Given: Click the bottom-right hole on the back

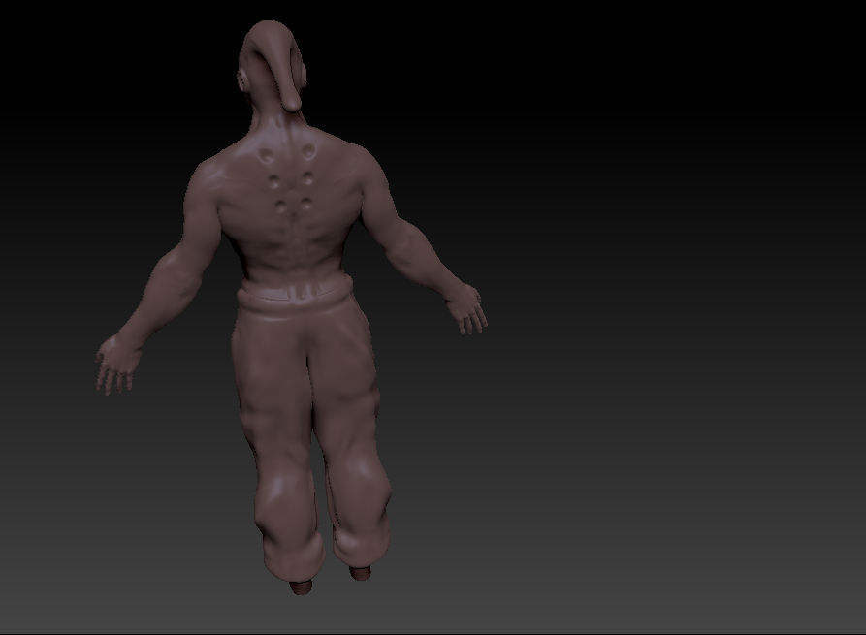Looking at the screenshot, I should [306, 204].
